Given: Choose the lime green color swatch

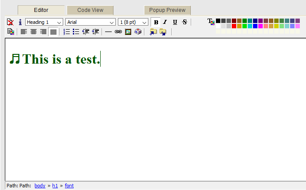Looking at the screenshot, I should coord(245,26).
